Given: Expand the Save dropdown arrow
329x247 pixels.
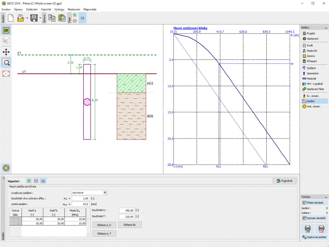Looking at the screenshot, I should (x=40, y=18).
